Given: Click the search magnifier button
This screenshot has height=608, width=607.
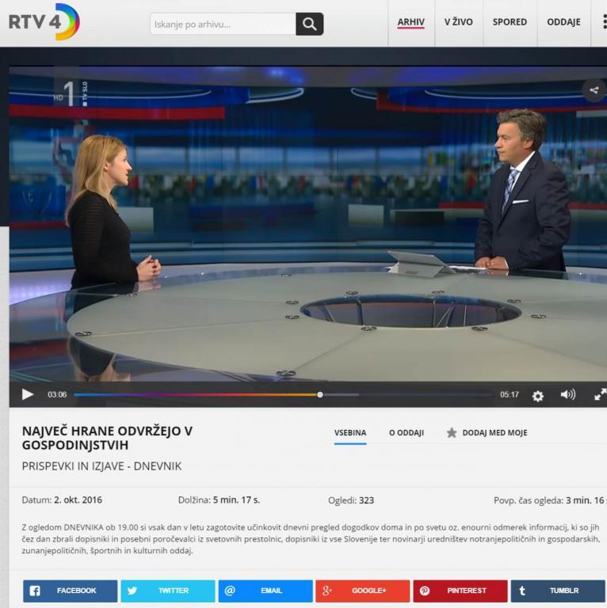Looking at the screenshot, I should point(309,24).
